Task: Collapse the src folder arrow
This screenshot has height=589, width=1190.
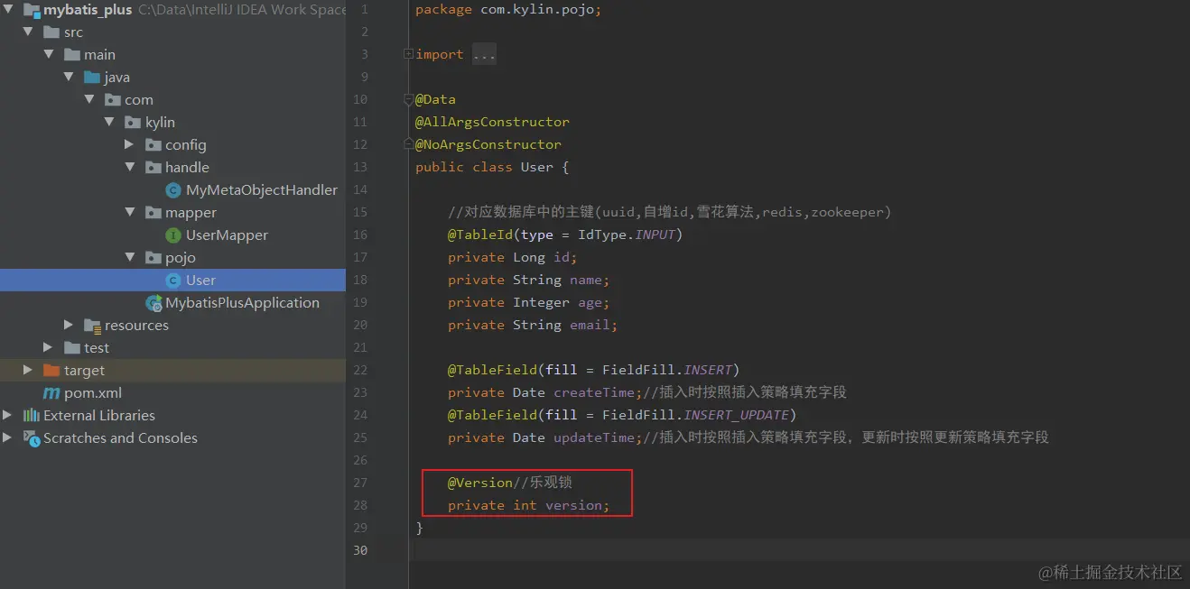Action: [x=29, y=32]
